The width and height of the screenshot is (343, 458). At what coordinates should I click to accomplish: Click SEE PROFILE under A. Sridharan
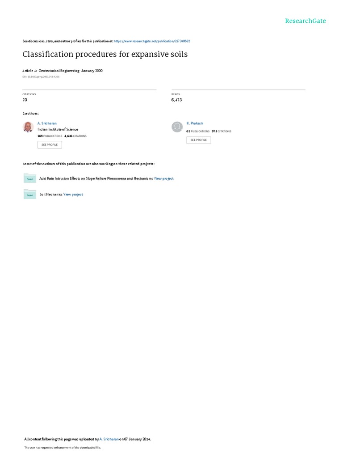pos(50,144)
